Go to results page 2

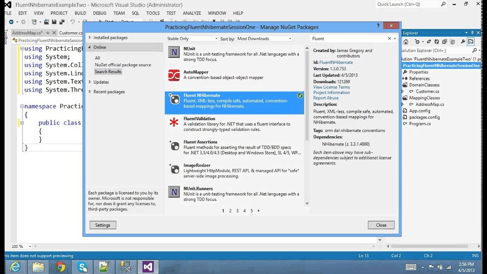[230, 211]
